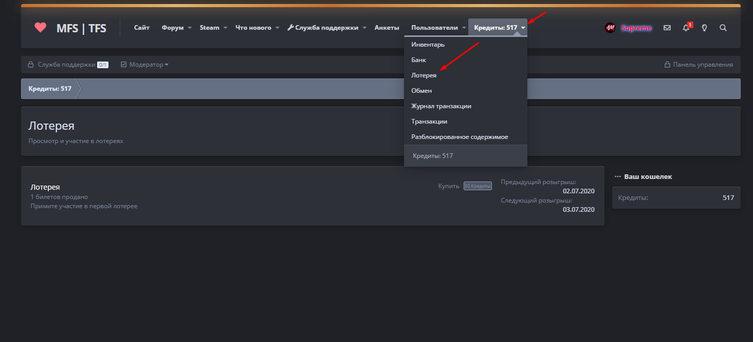Expand the Форум dropdown arrow
This screenshot has width=753, height=342.
[190, 28]
